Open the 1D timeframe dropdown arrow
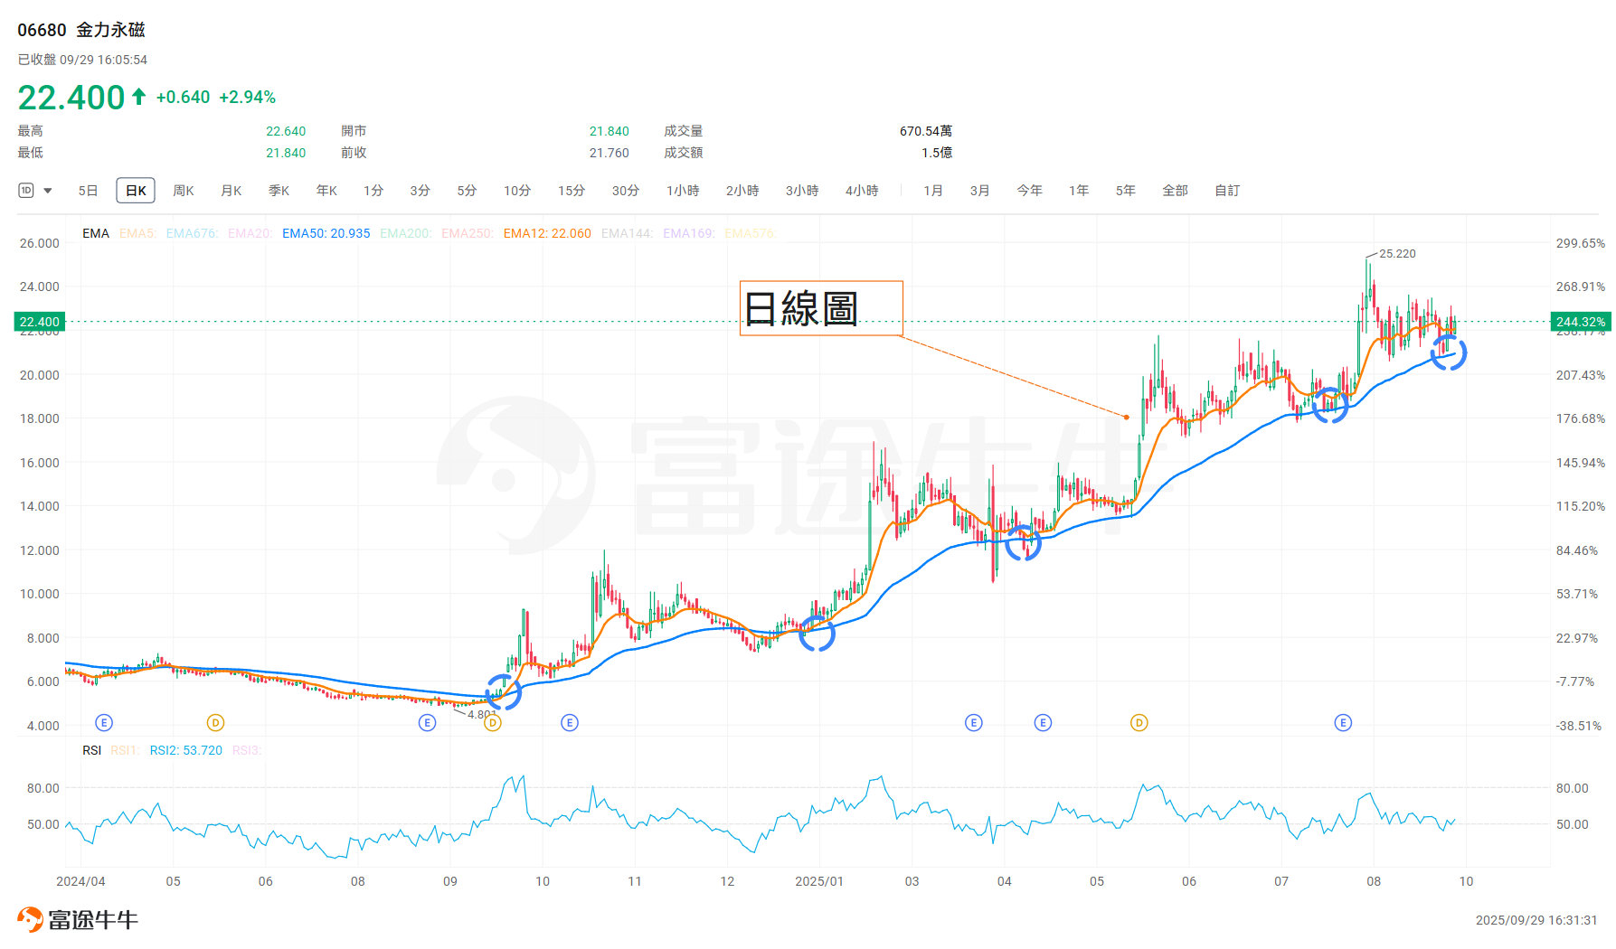Image resolution: width=1616 pixels, height=949 pixels. click(48, 191)
